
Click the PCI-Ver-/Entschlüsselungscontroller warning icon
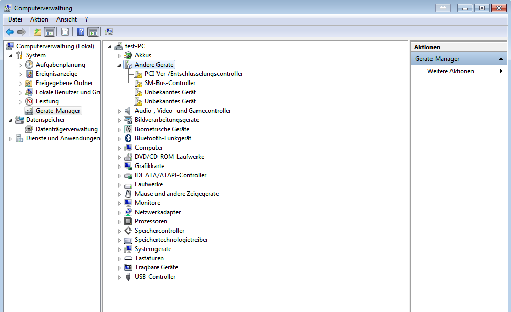pos(138,74)
